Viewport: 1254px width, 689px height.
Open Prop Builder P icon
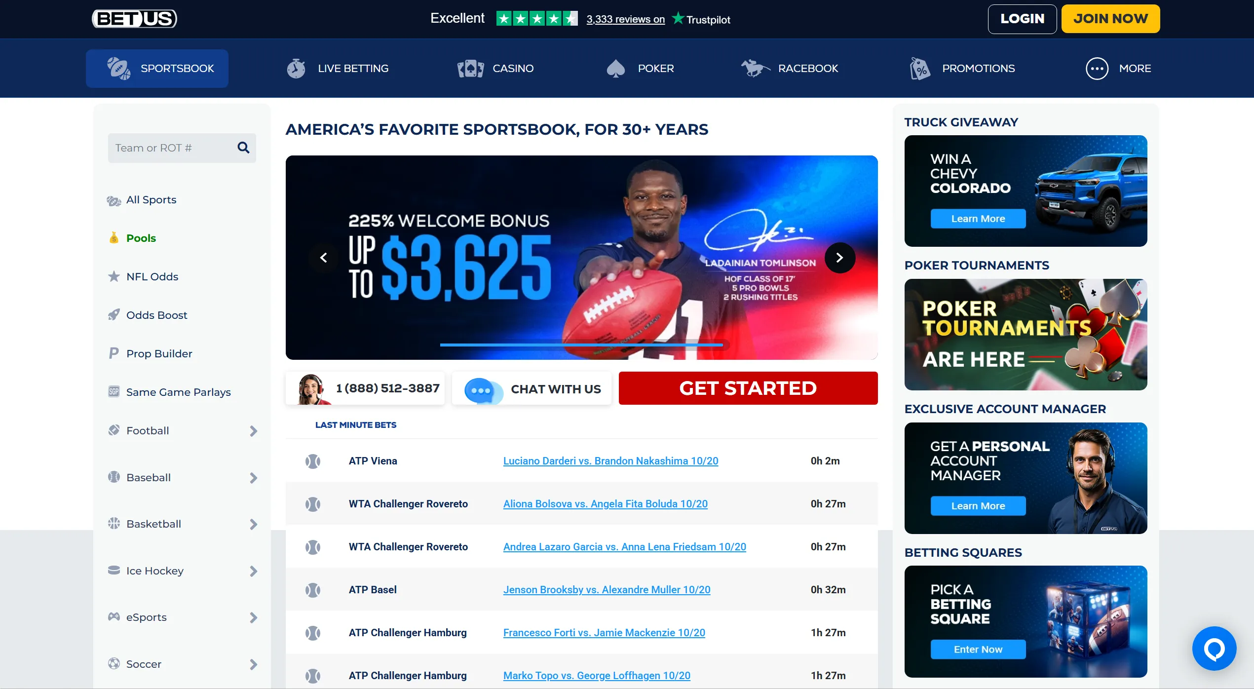click(114, 353)
